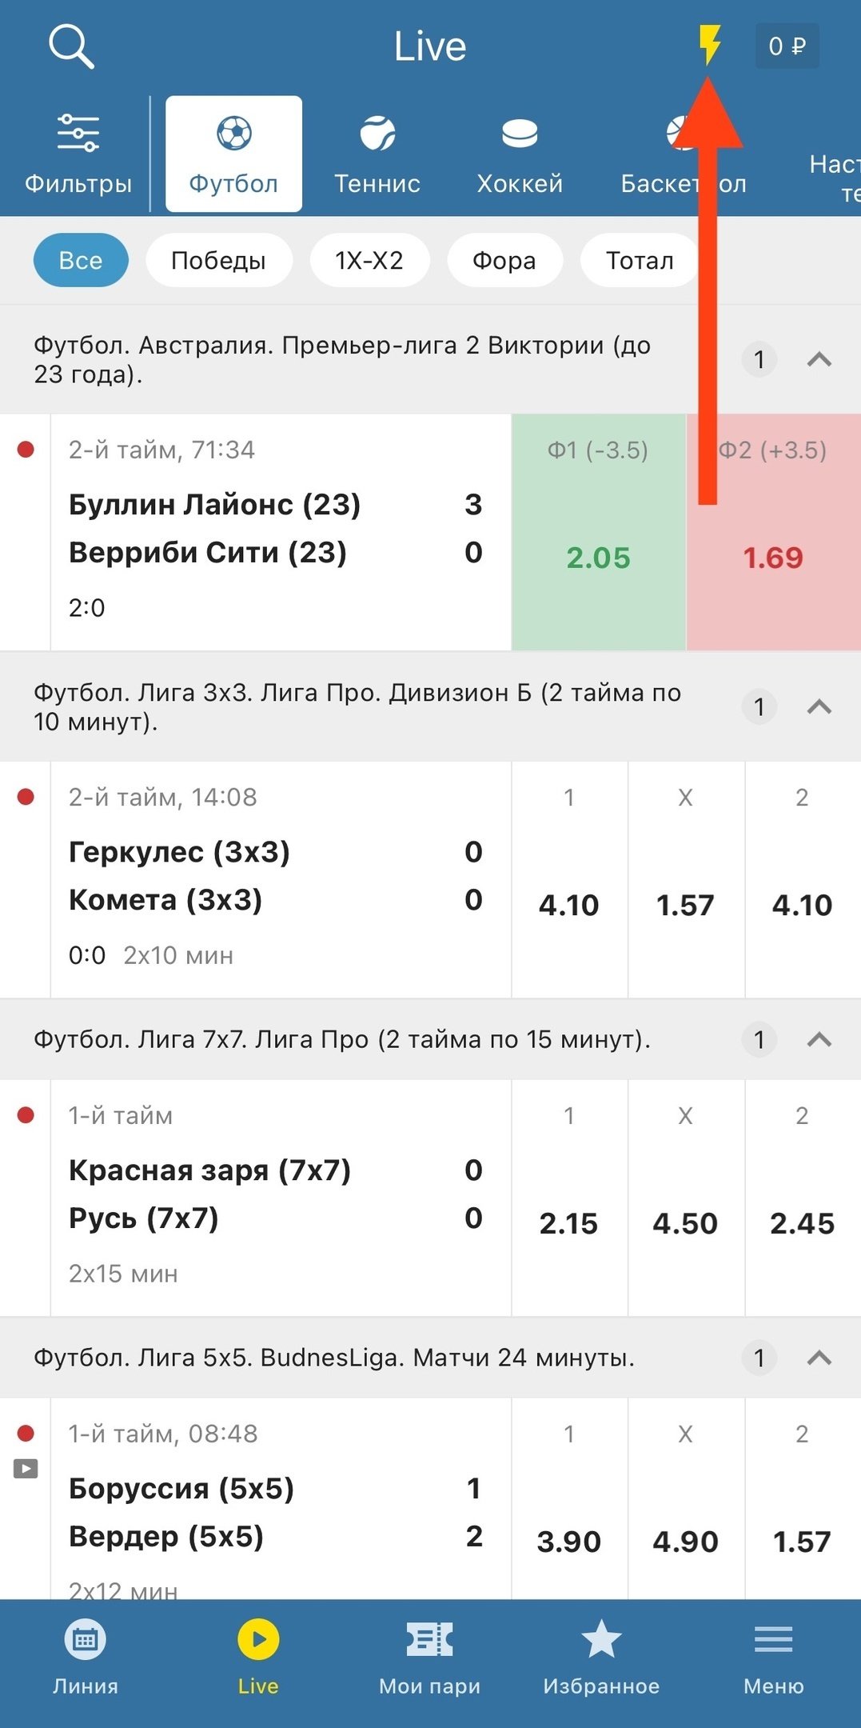The width and height of the screenshot is (861, 1728).
Task: Collapse the Лига 5х5 BudnesLiga section
Action: [x=819, y=1358]
